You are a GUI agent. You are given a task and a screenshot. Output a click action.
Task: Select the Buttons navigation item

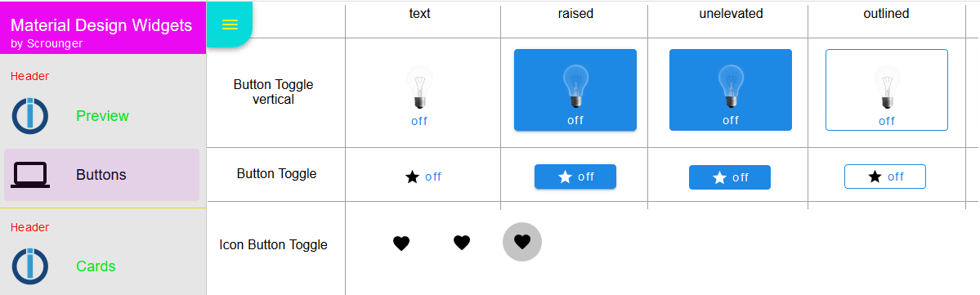click(102, 175)
